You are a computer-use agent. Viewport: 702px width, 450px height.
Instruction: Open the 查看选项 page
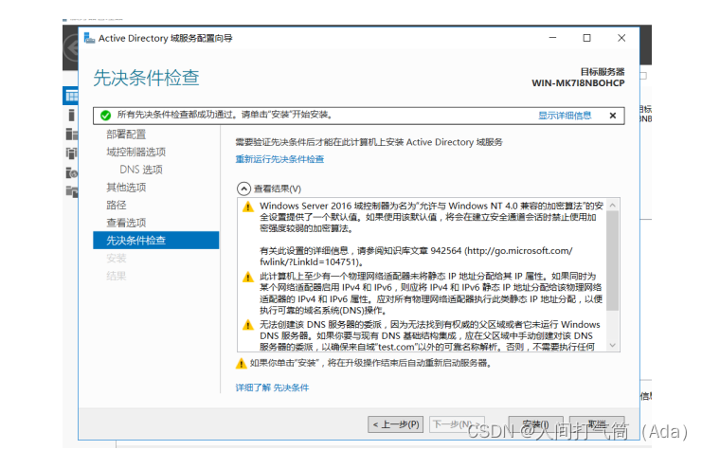pyautogui.click(x=126, y=223)
